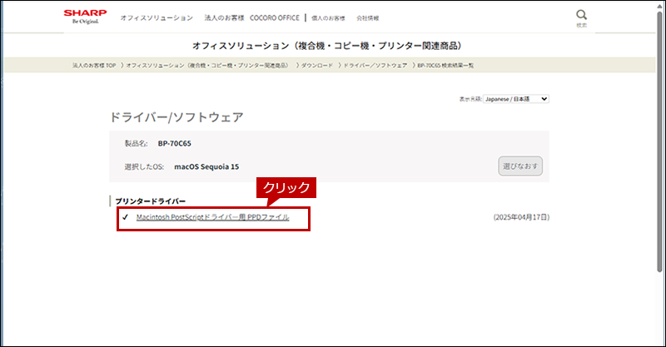The width and height of the screenshot is (666, 347).
Task: Click the SHARP logo
Action: point(85,16)
